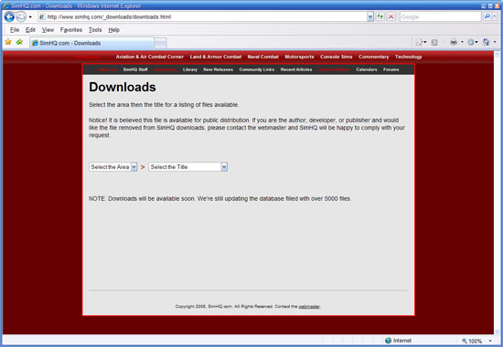Open the Favorites menu
Screen dimensions: 503x347
click(x=71, y=30)
